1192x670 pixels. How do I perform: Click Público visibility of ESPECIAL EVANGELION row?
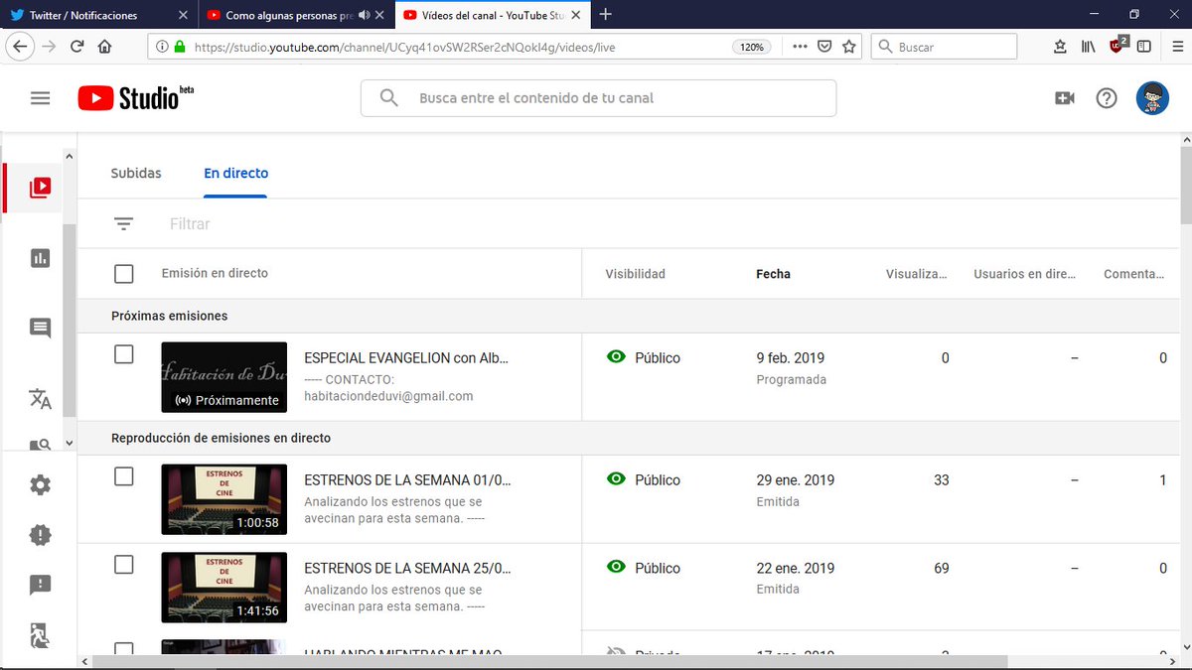[x=643, y=357]
